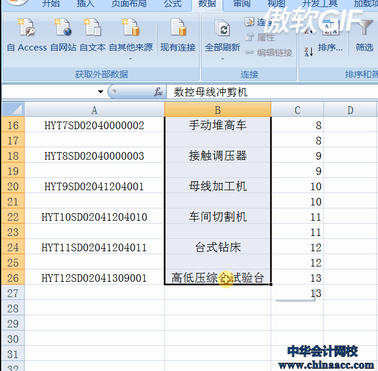Image resolution: width=378 pixels, height=371 pixels.
Task: Switch to the 插入 ribbon tab
Action: [x=86, y=4]
